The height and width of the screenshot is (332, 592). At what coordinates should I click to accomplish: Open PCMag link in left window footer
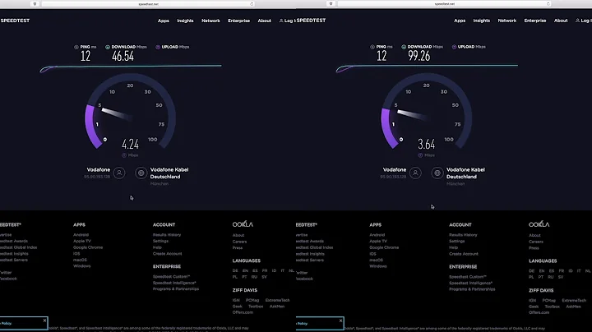[252, 300]
